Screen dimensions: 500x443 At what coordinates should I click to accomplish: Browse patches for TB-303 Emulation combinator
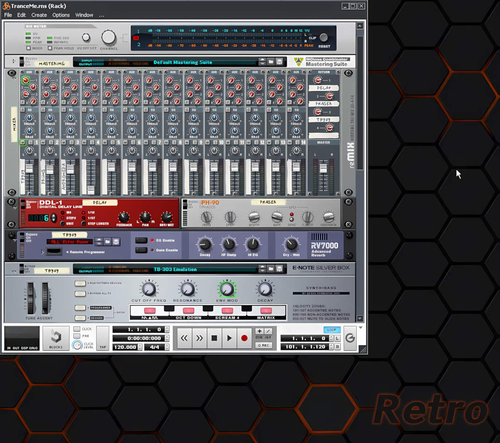click(x=271, y=269)
